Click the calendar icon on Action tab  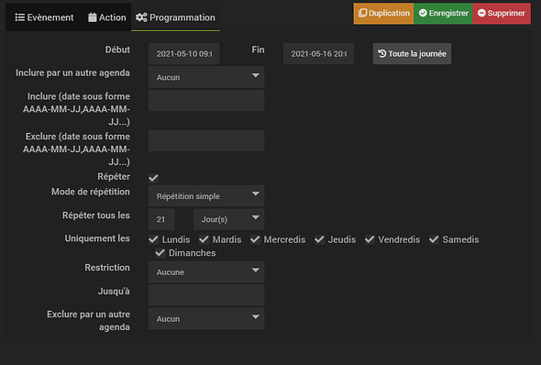coord(92,17)
